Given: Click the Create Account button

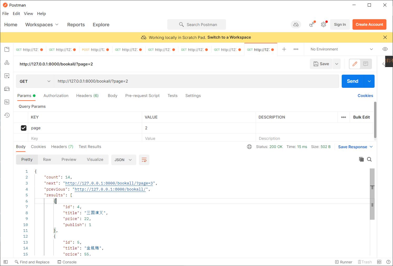Looking at the screenshot, I should [369, 24].
